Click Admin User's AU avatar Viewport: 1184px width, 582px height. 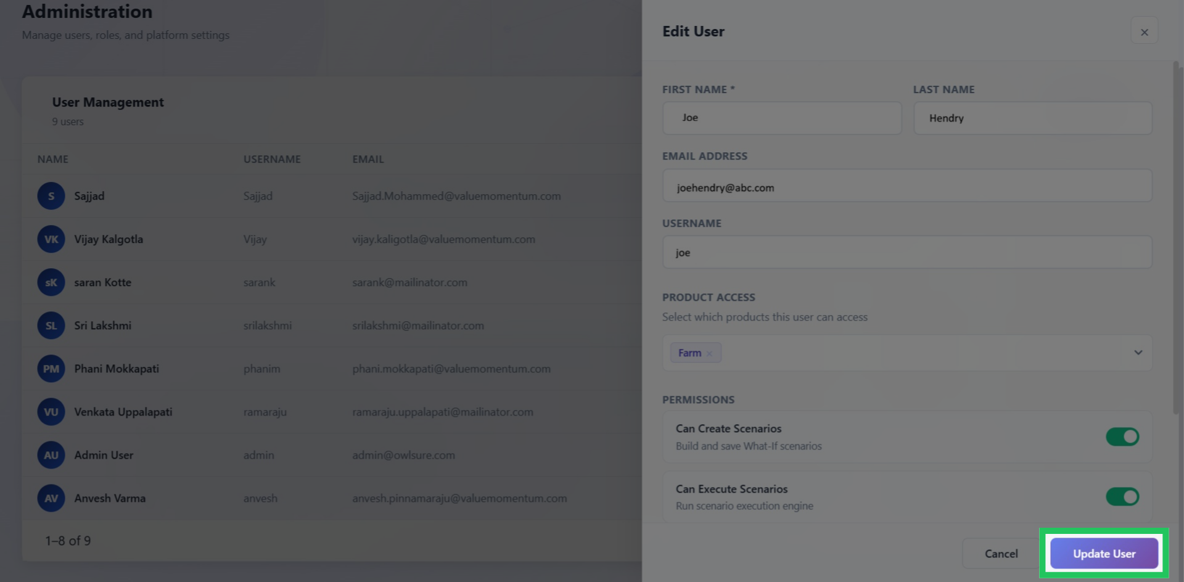[51, 455]
